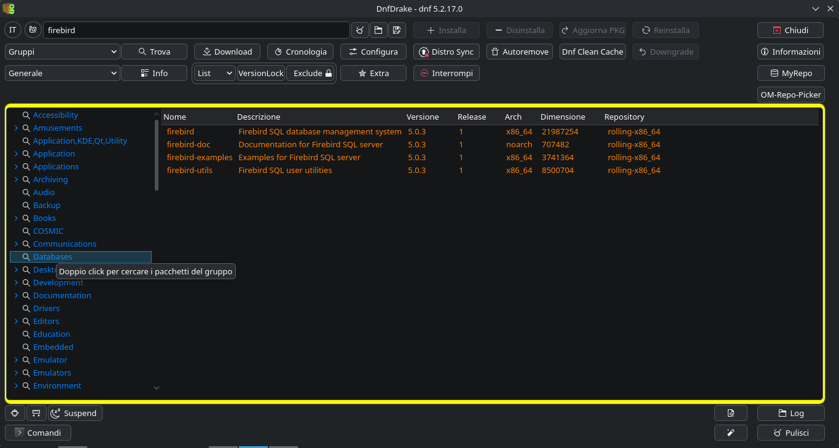Expand the Amusements group in tree
Viewport: 839px width, 448px height.
[16, 128]
